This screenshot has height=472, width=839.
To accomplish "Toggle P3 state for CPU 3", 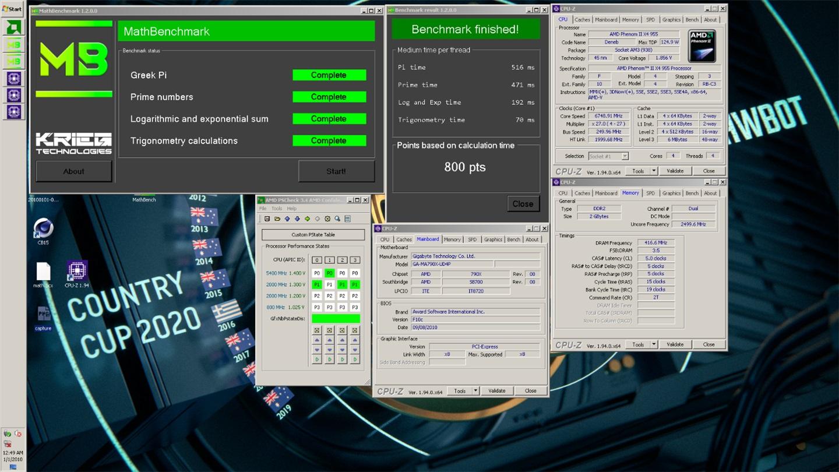I will (355, 307).
